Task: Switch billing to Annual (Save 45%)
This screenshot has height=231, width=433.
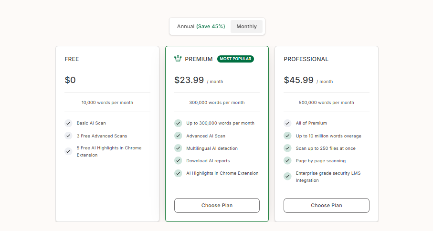Action: [x=201, y=27]
